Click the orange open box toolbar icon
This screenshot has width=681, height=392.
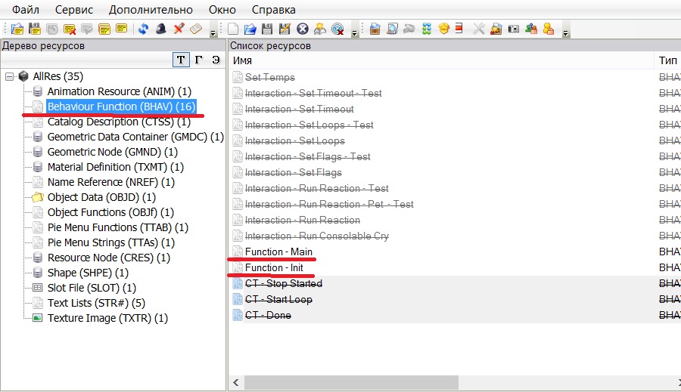[x=444, y=29]
